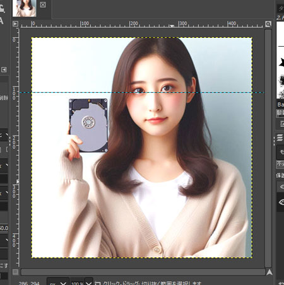Close the open image tab
The width and height of the screenshot is (284, 285).
point(43,4)
